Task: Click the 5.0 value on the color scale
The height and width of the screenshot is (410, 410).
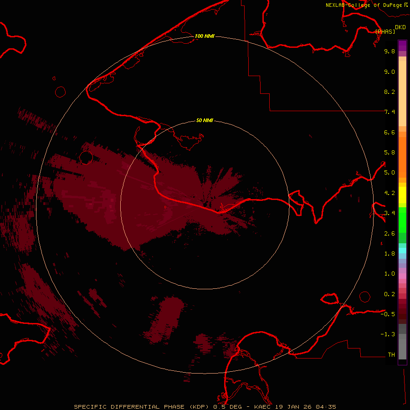Action: pyautogui.click(x=389, y=173)
